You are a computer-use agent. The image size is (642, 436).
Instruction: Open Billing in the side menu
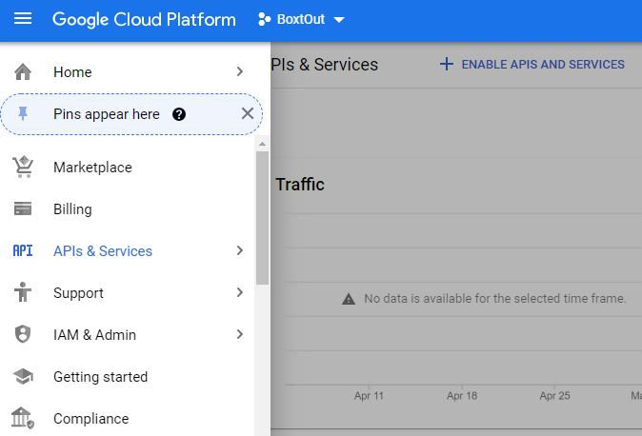[72, 209]
